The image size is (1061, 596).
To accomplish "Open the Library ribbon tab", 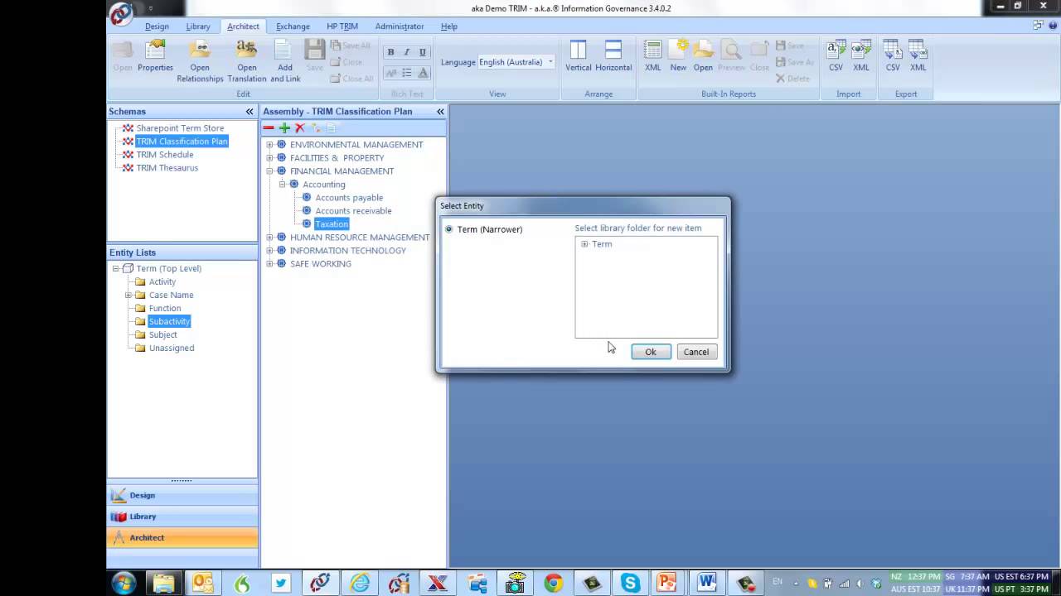I will pyautogui.click(x=198, y=26).
